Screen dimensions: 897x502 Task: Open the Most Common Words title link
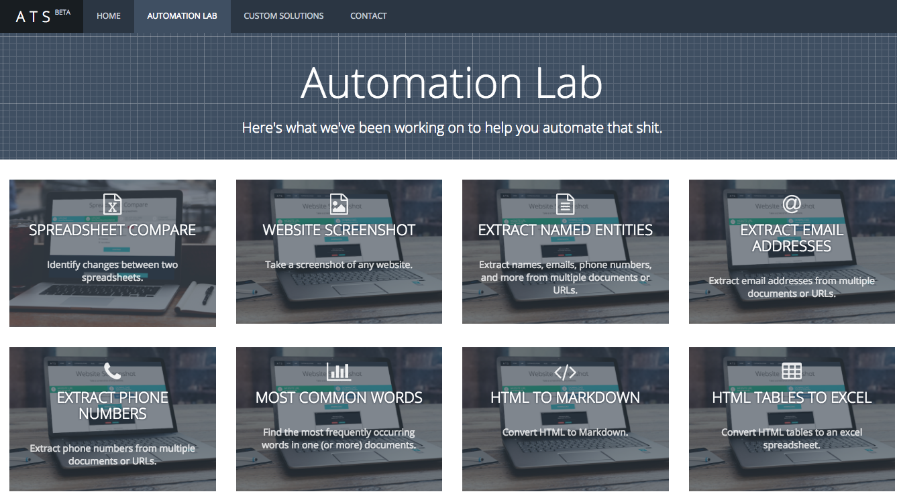pos(339,397)
